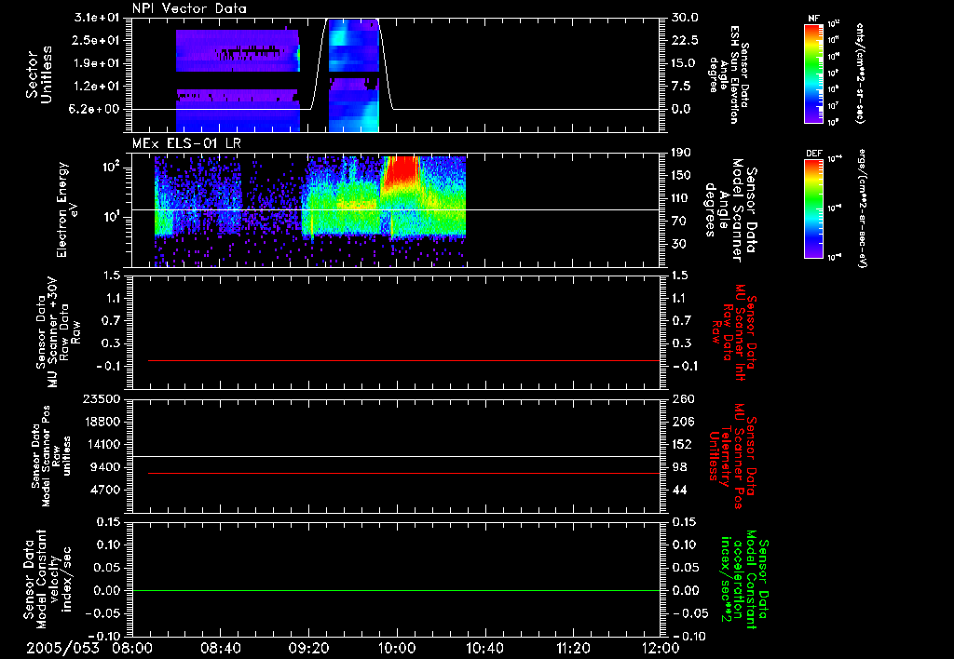Click the '18800' scanner position tick value

pos(101,422)
